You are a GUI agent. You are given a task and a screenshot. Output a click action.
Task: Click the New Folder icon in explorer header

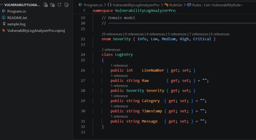(x=52, y=5)
